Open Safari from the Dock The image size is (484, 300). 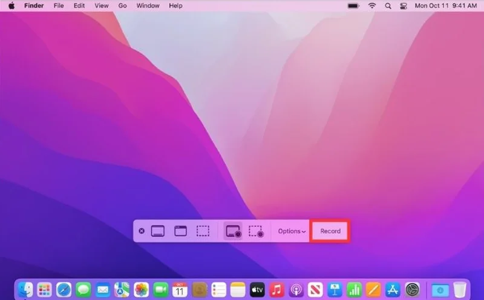click(64, 290)
